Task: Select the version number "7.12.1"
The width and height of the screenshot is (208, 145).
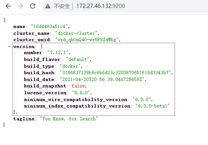Action: coord(58,53)
